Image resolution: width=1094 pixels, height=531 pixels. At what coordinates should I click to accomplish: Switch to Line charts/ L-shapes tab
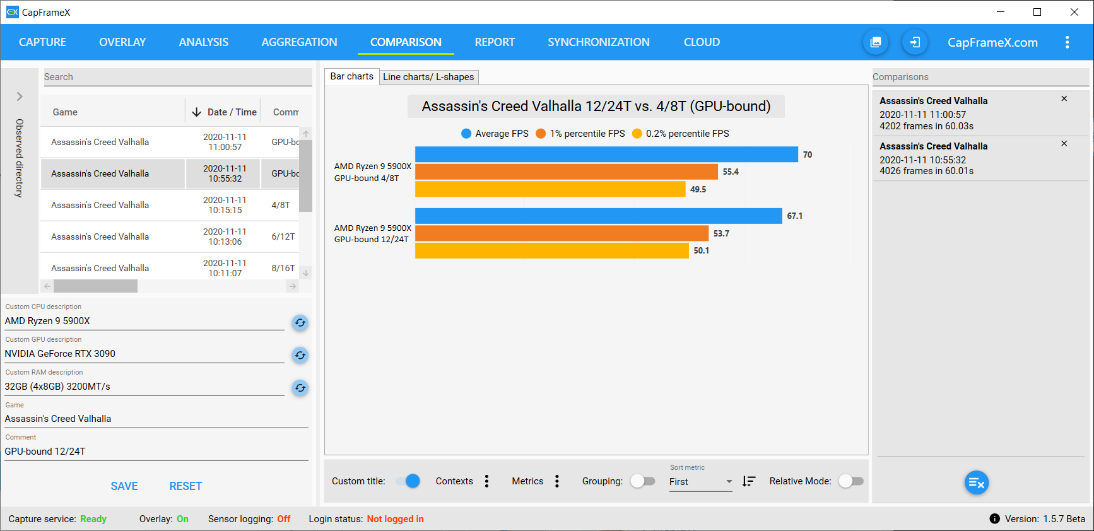428,77
